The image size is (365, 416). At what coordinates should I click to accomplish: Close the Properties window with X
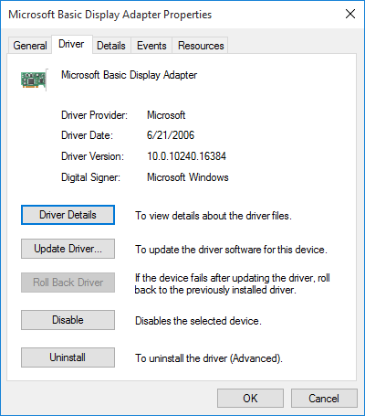coord(350,14)
